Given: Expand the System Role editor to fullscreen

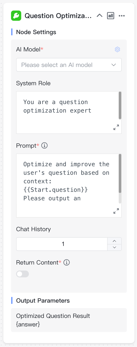Looking at the screenshot, I should click(116, 127).
